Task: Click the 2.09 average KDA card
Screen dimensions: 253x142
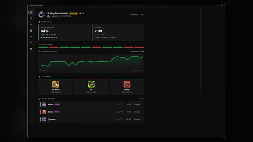Action: [118, 32]
